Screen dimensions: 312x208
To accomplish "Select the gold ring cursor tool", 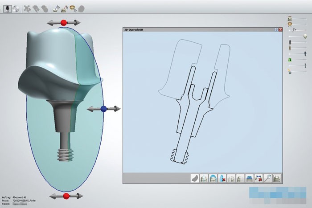I will [x=73, y=9].
